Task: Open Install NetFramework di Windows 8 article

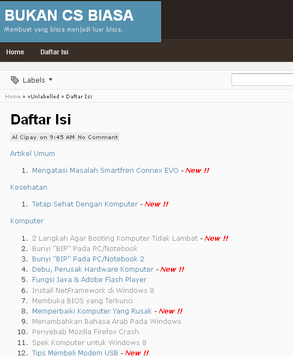Action: 93,290
